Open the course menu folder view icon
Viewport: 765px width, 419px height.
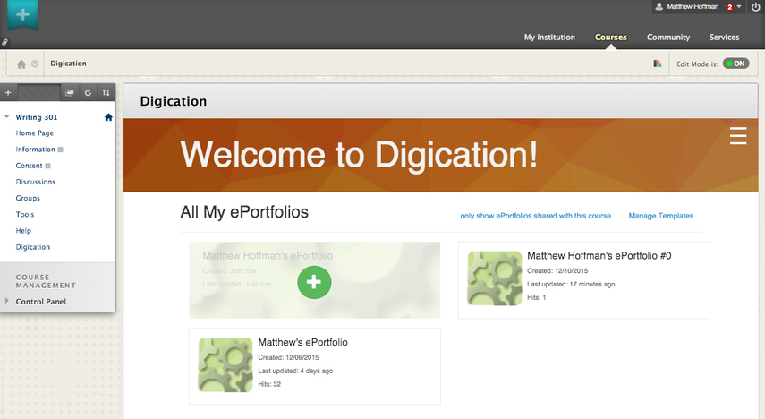(70, 92)
